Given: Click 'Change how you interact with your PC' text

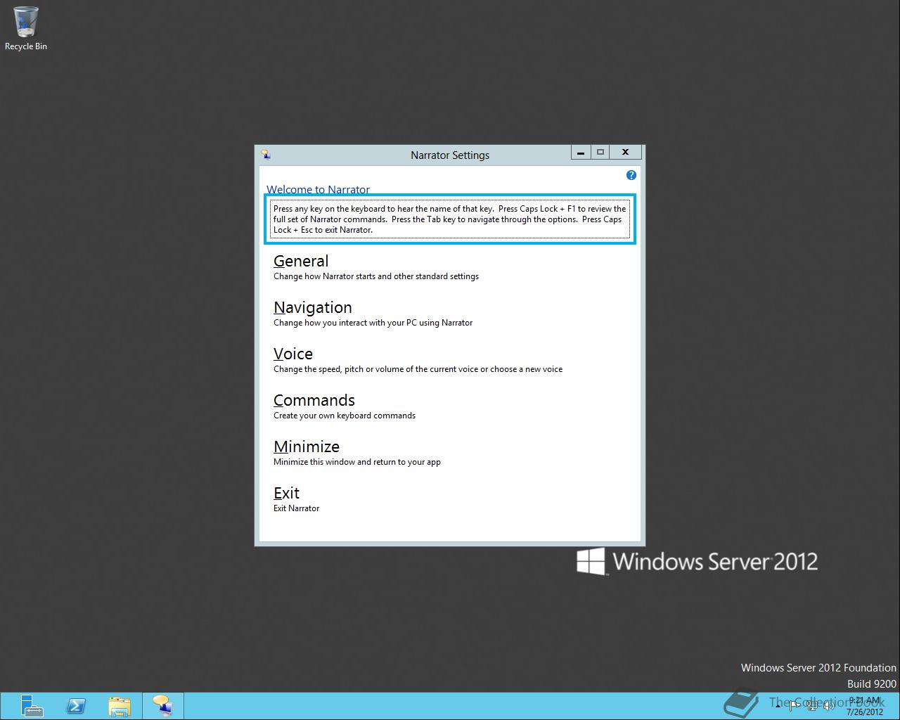Looking at the screenshot, I should click(x=373, y=323).
